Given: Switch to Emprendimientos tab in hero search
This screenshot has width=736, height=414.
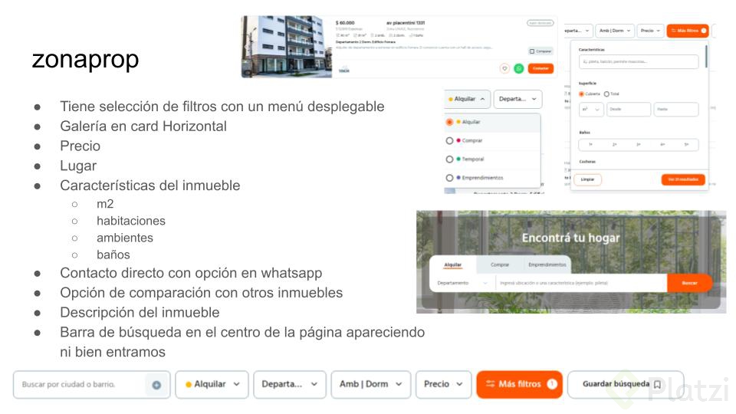Looking at the screenshot, I should click(x=547, y=265).
